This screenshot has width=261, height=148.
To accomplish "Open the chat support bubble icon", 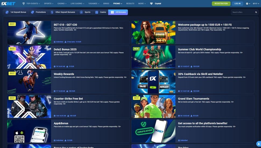I will tap(259, 144).
